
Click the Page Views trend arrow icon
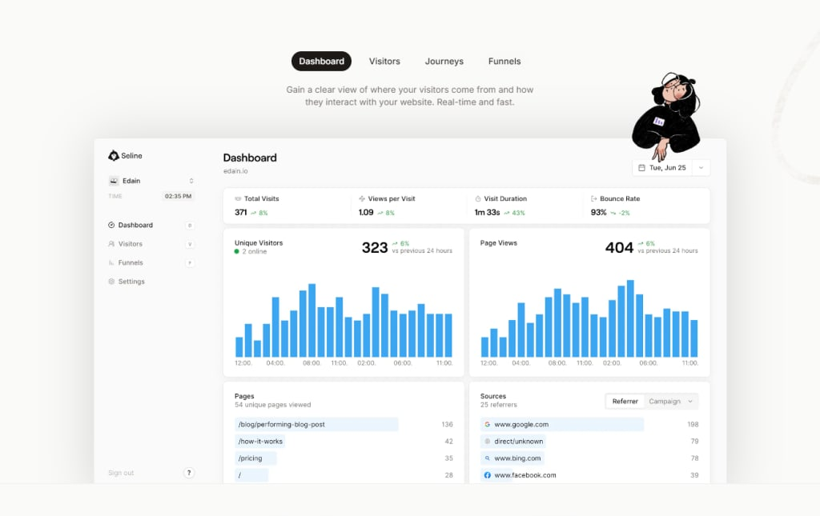(641, 243)
